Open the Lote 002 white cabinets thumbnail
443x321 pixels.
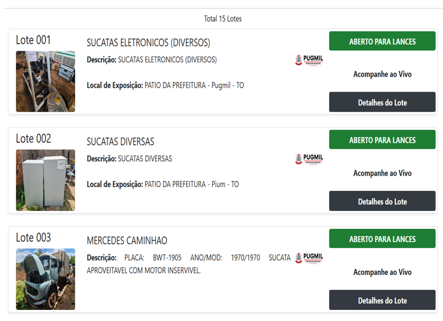46,180
